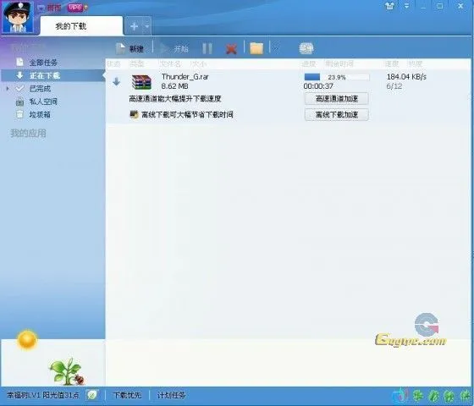The image size is (474, 406).
Task: Click the 离线下载可大幅节省下载时间 text
Action: pos(187,114)
